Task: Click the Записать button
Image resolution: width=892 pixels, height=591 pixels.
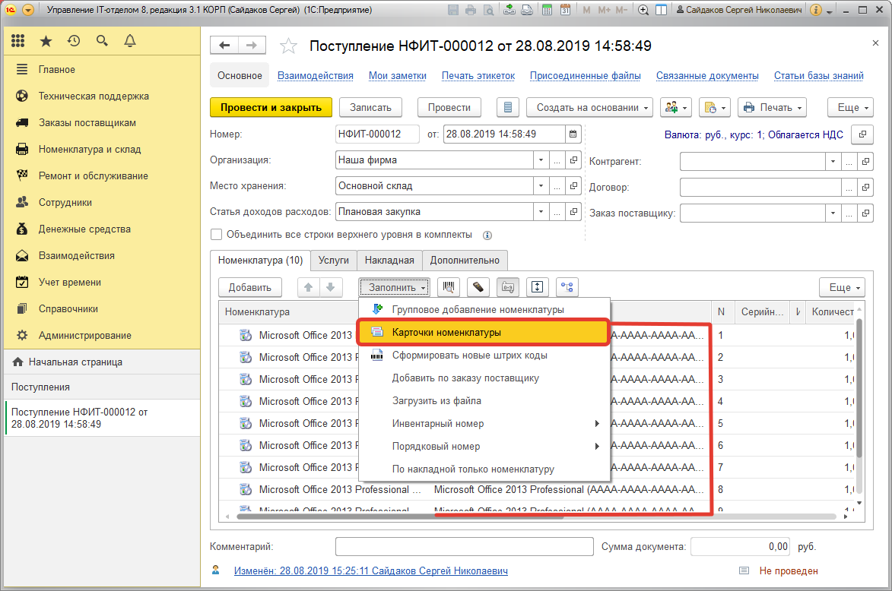Action: [370, 107]
